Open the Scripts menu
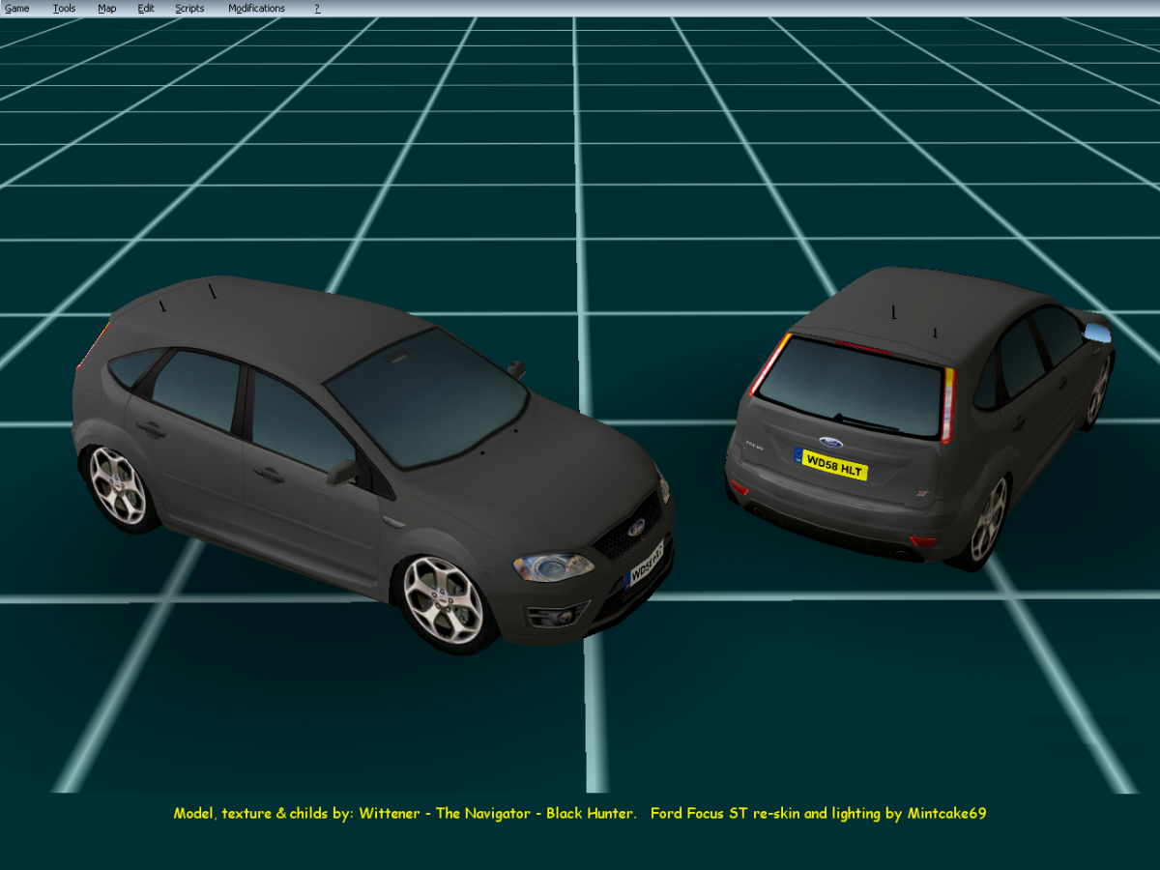Viewport: 1160px width, 870px height. tap(189, 9)
